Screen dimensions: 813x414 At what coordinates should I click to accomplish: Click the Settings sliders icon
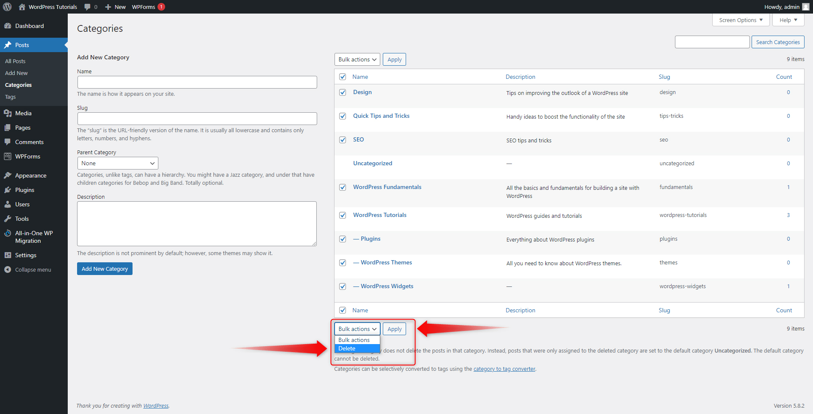click(8, 255)
